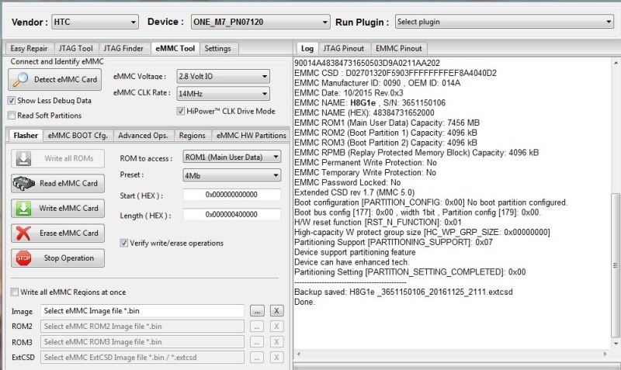Toggle Show Less Debug Data checkbox
621x370 pixels.
(12, 101)
